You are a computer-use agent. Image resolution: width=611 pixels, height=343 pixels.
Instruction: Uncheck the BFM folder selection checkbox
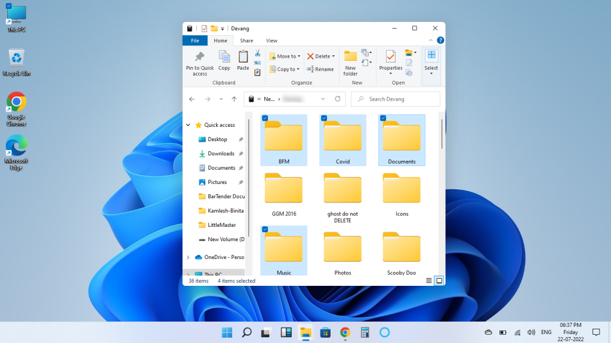coord(266,118)
